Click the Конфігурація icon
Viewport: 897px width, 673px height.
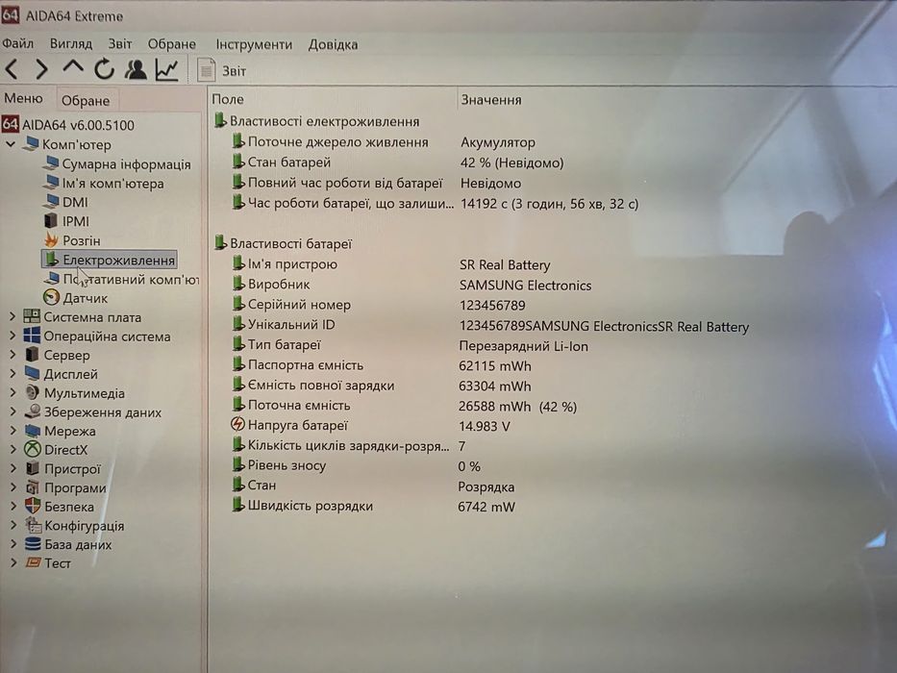click(34, 525)
